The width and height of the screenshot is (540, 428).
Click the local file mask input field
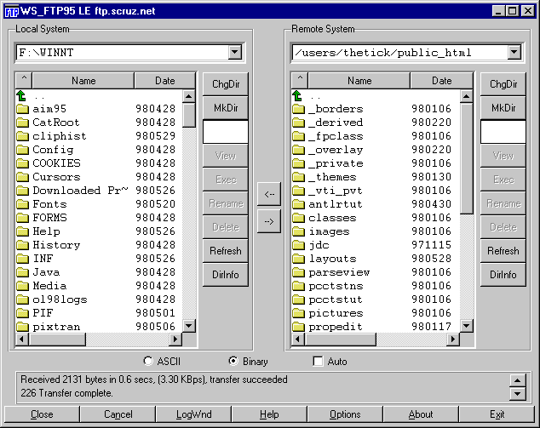click(x=226, y=132)
